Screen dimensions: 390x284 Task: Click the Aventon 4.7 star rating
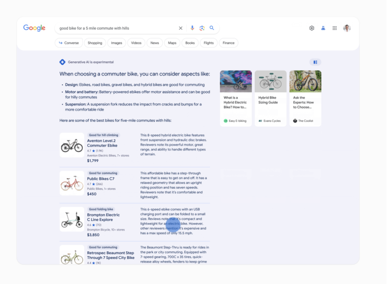(95, 151)
